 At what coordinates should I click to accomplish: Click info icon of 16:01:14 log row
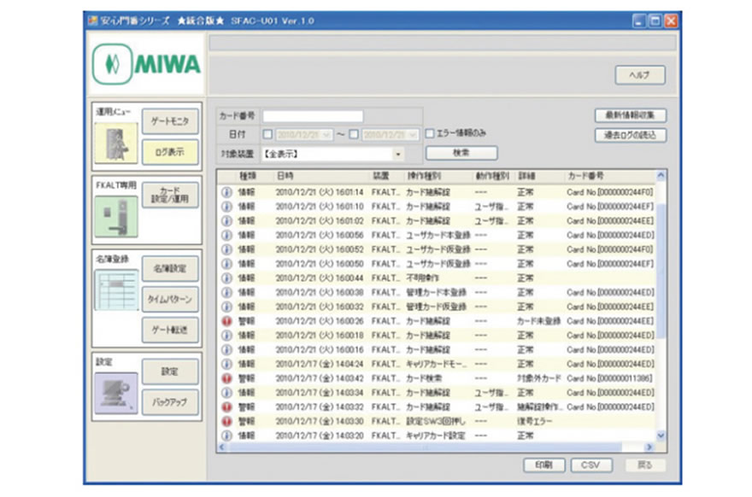226,192
